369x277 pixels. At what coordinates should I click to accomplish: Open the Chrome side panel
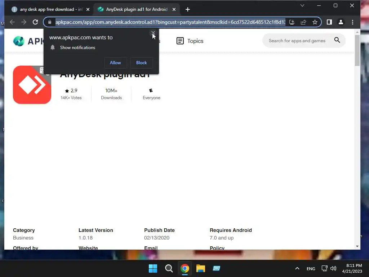pyautogui.click(x=329, y=22)
